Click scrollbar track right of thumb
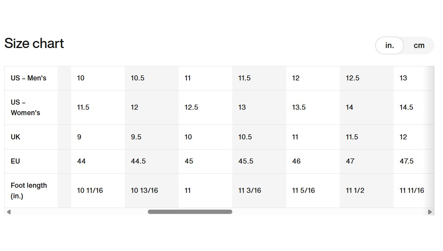The height and width of the screenshot is (251, 443). click(x=329, y=212)
